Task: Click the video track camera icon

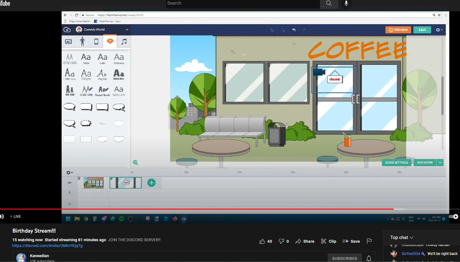Action: 70,183
